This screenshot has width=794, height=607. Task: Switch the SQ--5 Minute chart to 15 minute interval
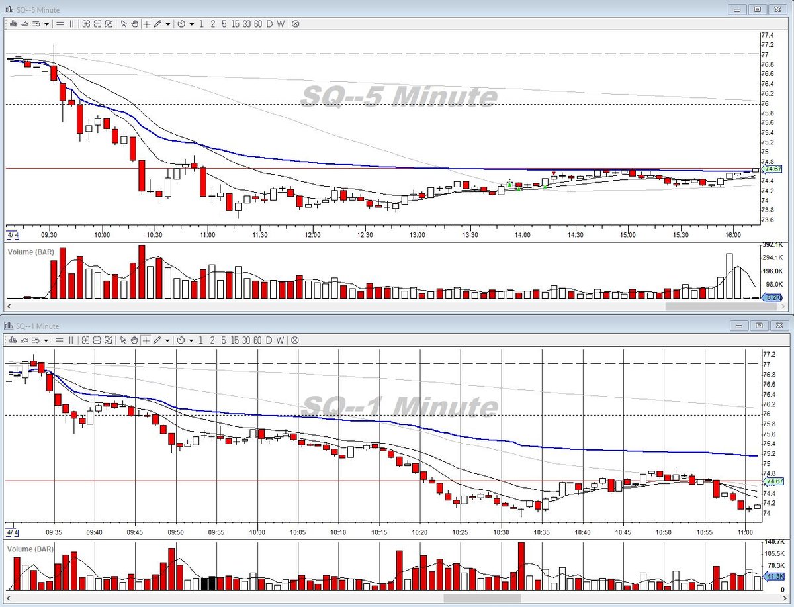(x=235, y=23)
